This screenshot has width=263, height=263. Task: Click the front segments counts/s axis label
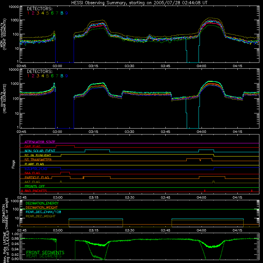tap(3, 35)
